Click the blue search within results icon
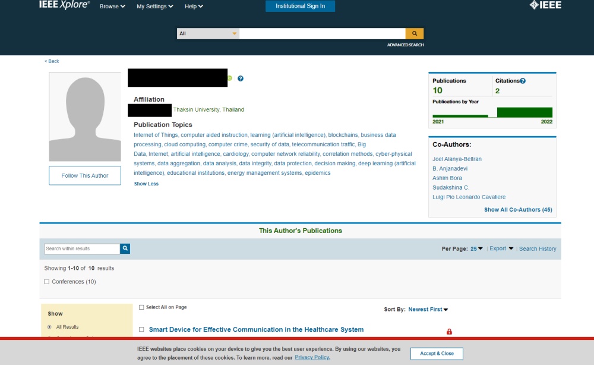Image resolution: width=594 pixels, height=365 pixels. pos(125,248)
